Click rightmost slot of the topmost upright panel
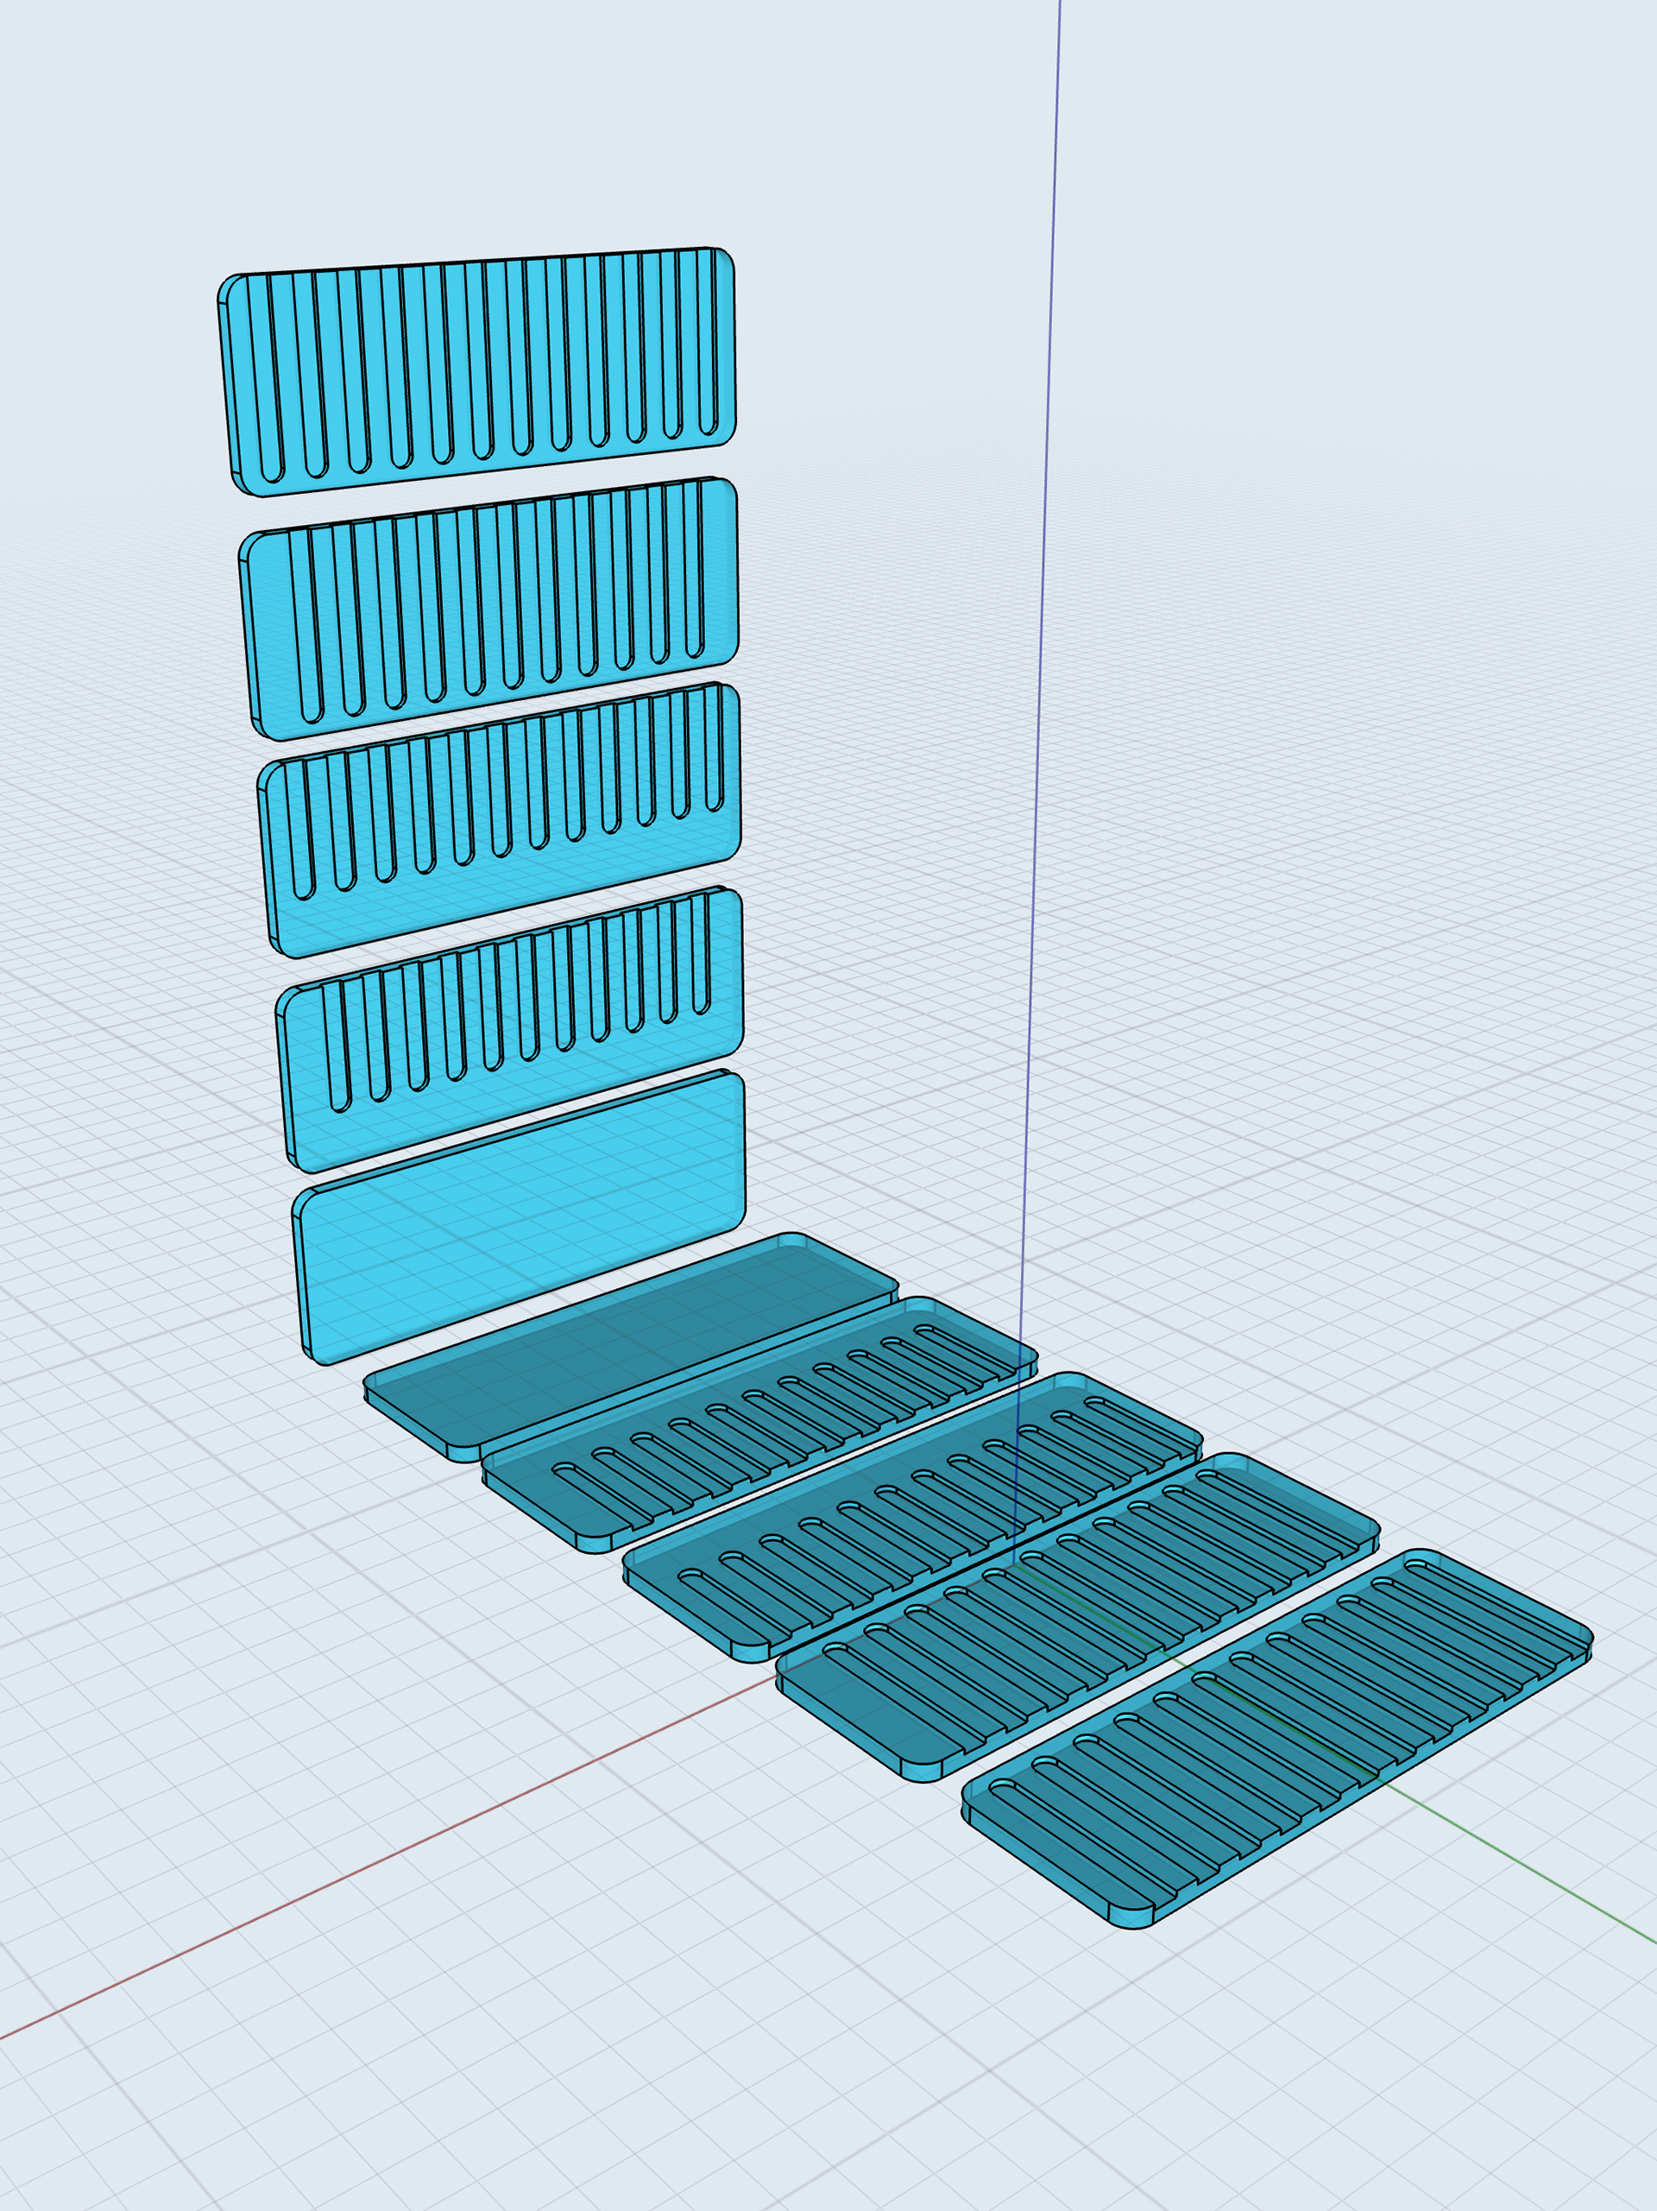This screenshot has height=2211, width=1657. pos(707,340)
